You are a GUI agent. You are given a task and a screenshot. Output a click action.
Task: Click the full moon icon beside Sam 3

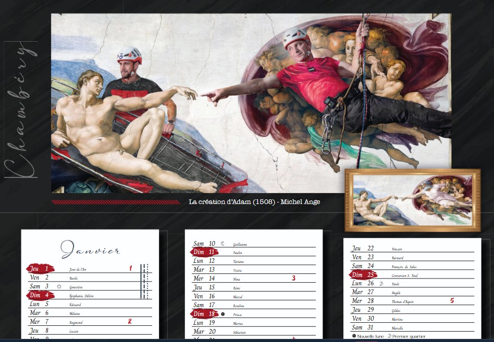(59, 287)
